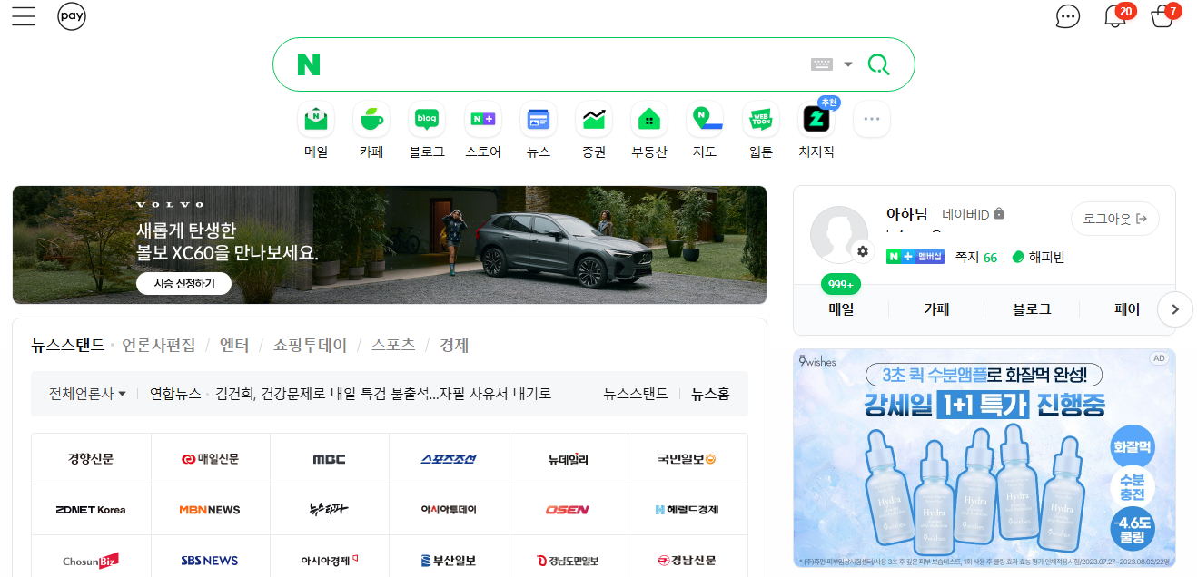The width and height of the screenshot is (1197, 577).
Task: Open the 메일 shortcut icon
Action: point(316,119)
